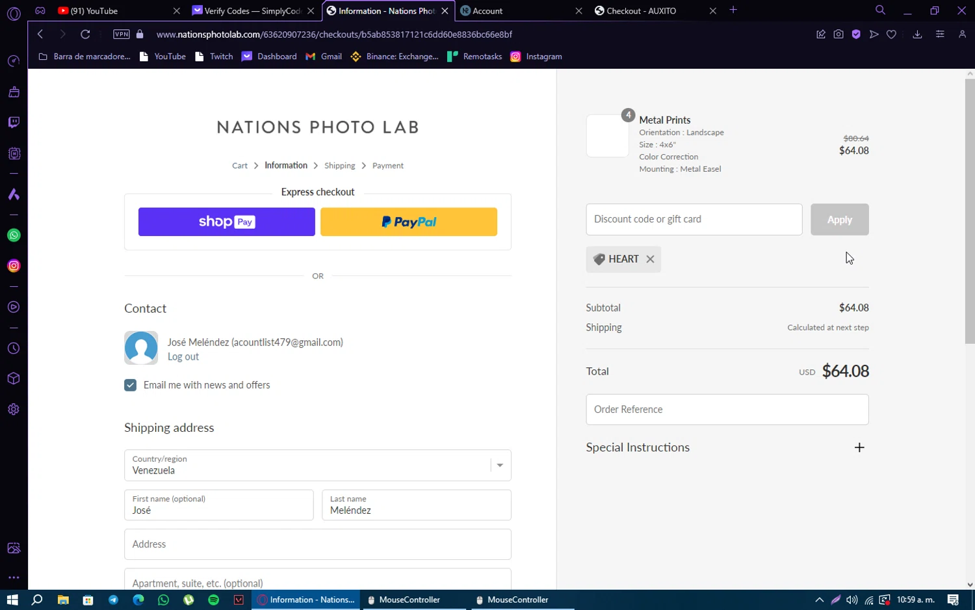975x610 pixels.
Task: Open the Windows notification center
Action: 953,600
